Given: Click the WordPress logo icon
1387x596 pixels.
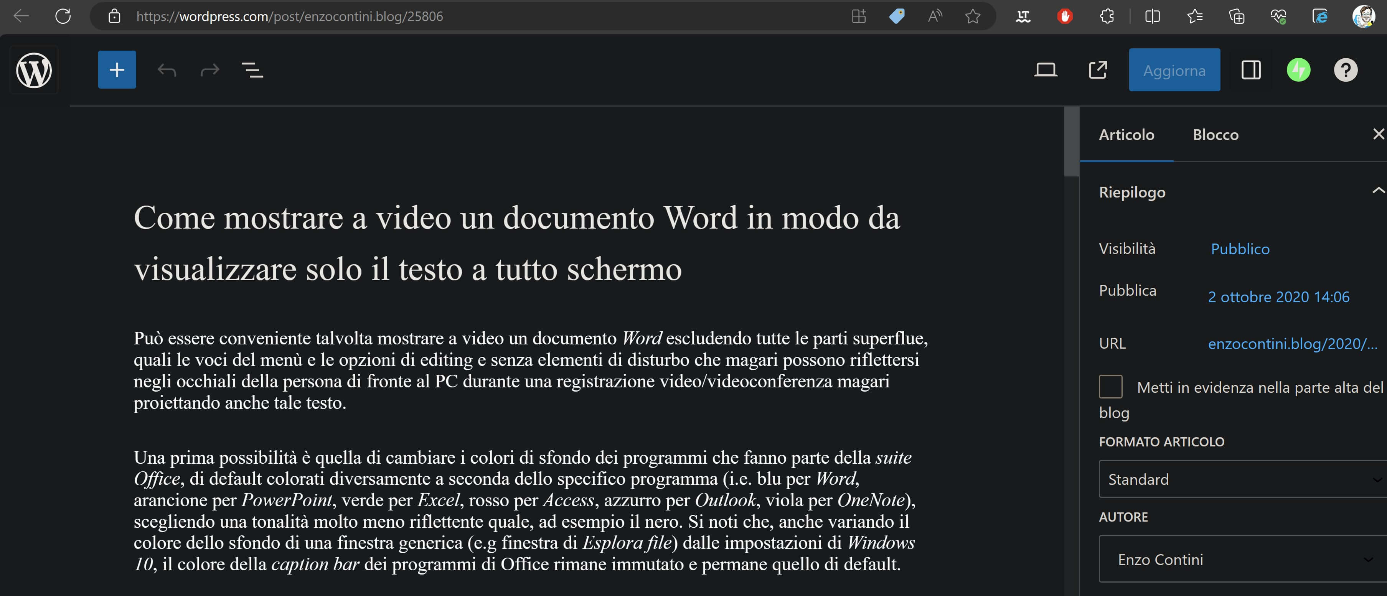Looking at the screenshot, I should point(34,70).
